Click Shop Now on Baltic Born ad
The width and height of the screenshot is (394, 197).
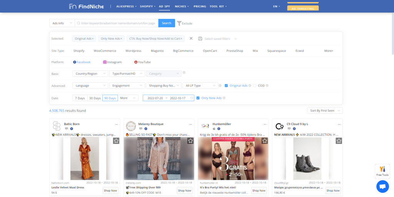click(110, 191)
